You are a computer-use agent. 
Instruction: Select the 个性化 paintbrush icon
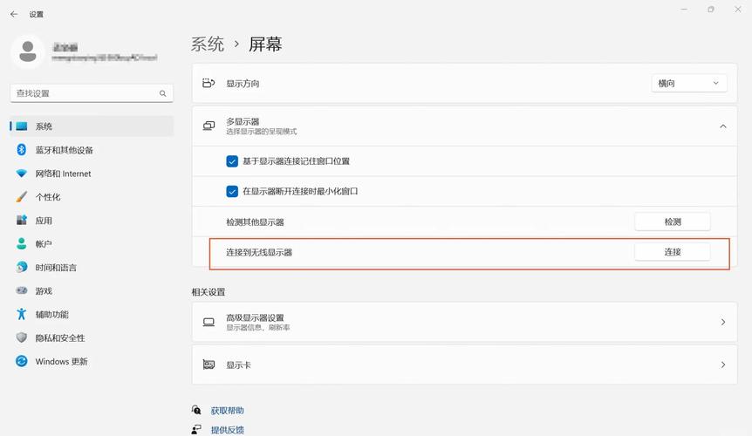[x=22, y=197]
